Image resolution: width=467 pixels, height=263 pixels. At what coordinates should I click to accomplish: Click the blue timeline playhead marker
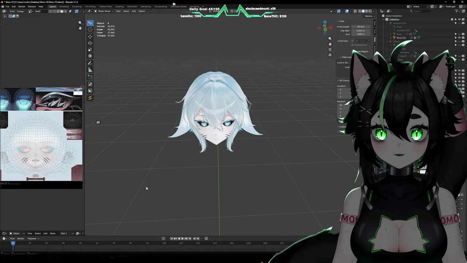13,243
